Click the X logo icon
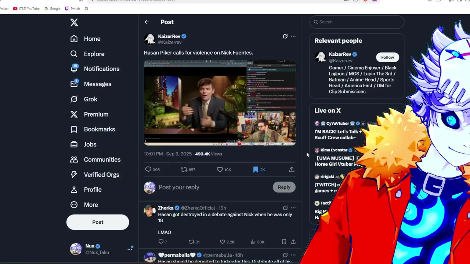470x264 pixels. 74,22
